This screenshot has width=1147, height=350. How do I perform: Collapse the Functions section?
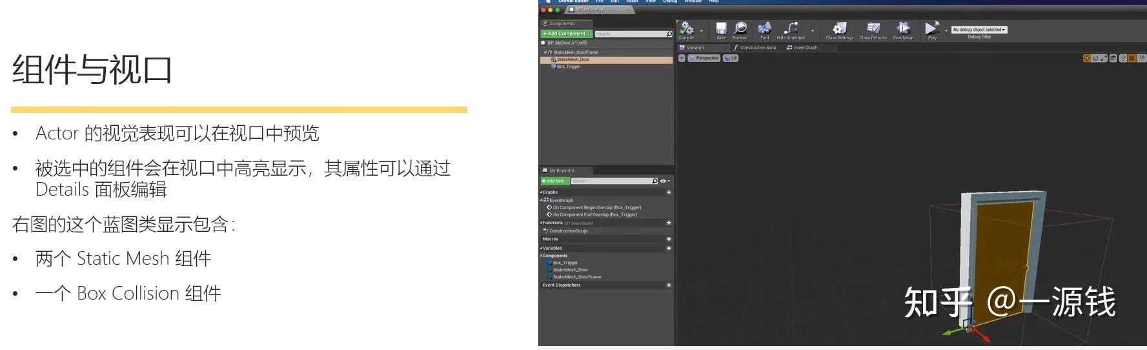coord(541,223)
